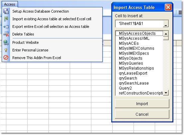Click the Cancel button
Screen dimensions: 184x135
pyautogui.click(x=142, y=114)
